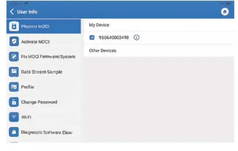The image size is (238, 151).
Task: Open the Change Password entry
Action: [44, 102]
